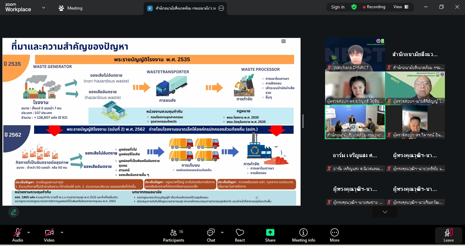Screen dimensions: 465x246
Task: Start Video camera
Action: [49, 235]
